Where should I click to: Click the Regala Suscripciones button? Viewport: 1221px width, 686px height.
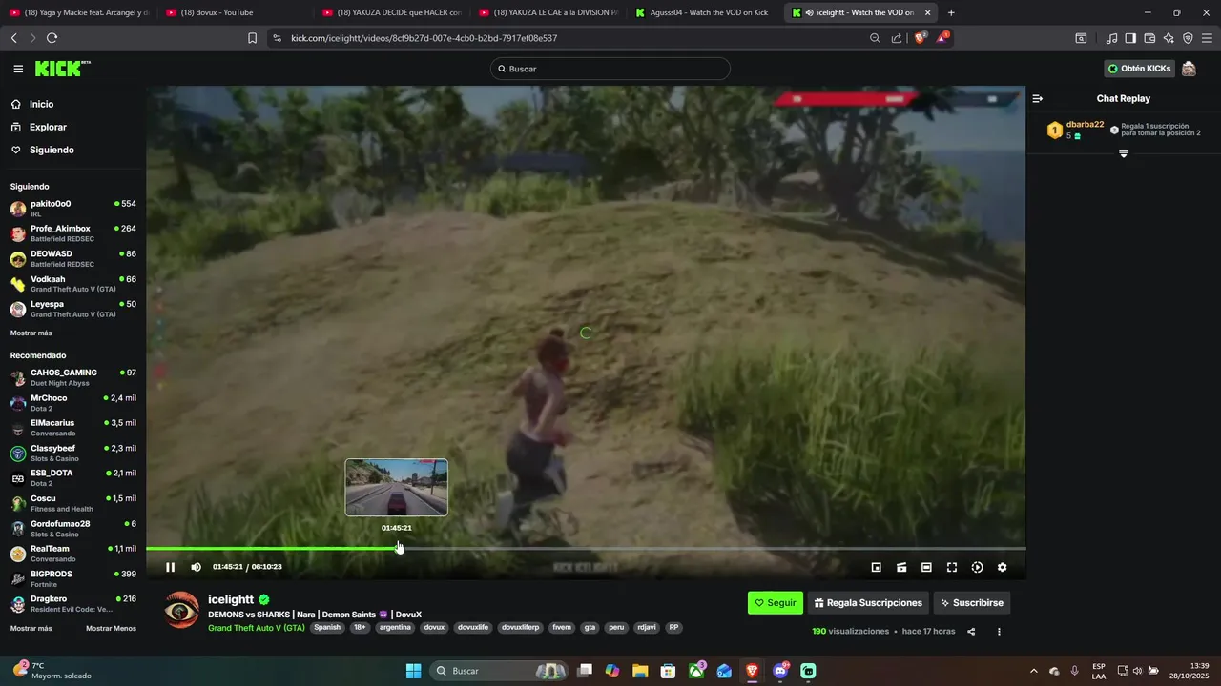point(868,602)
